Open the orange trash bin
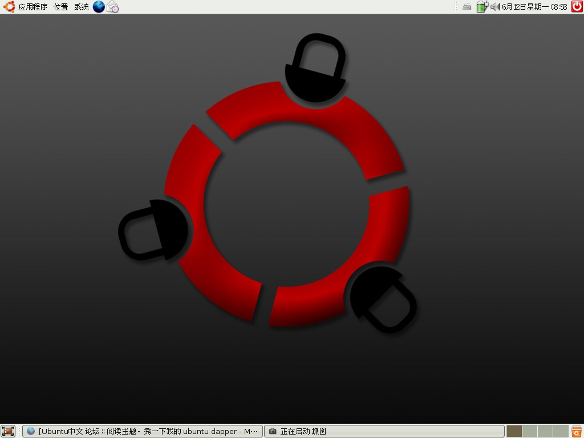The width and height of the screenshot is (584, 438). 577,431
